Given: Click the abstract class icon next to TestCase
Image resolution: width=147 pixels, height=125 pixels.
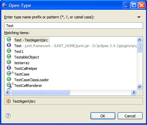Looking at the screenshot, I should (x=10, y=73).
